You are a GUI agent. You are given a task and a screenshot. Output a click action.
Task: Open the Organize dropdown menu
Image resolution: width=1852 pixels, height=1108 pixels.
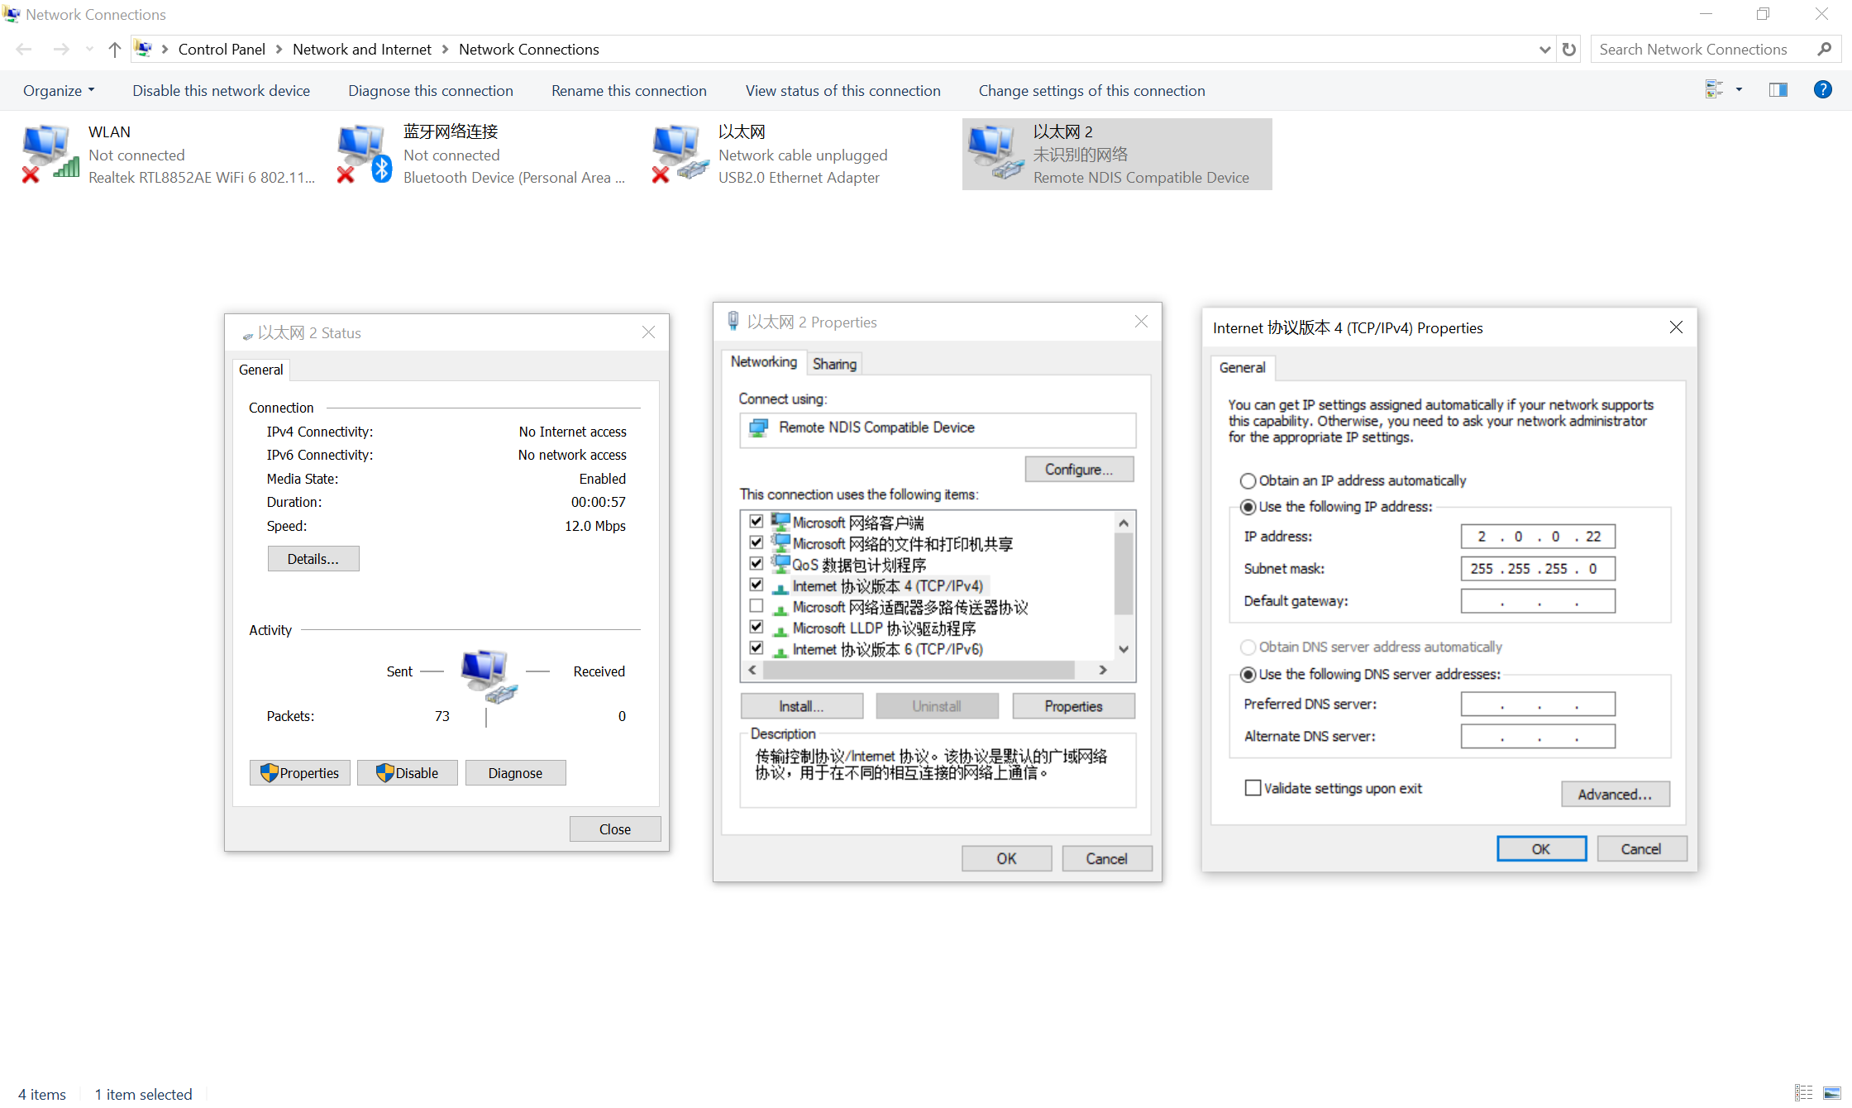pyautogui.click(x=58, y=91)
